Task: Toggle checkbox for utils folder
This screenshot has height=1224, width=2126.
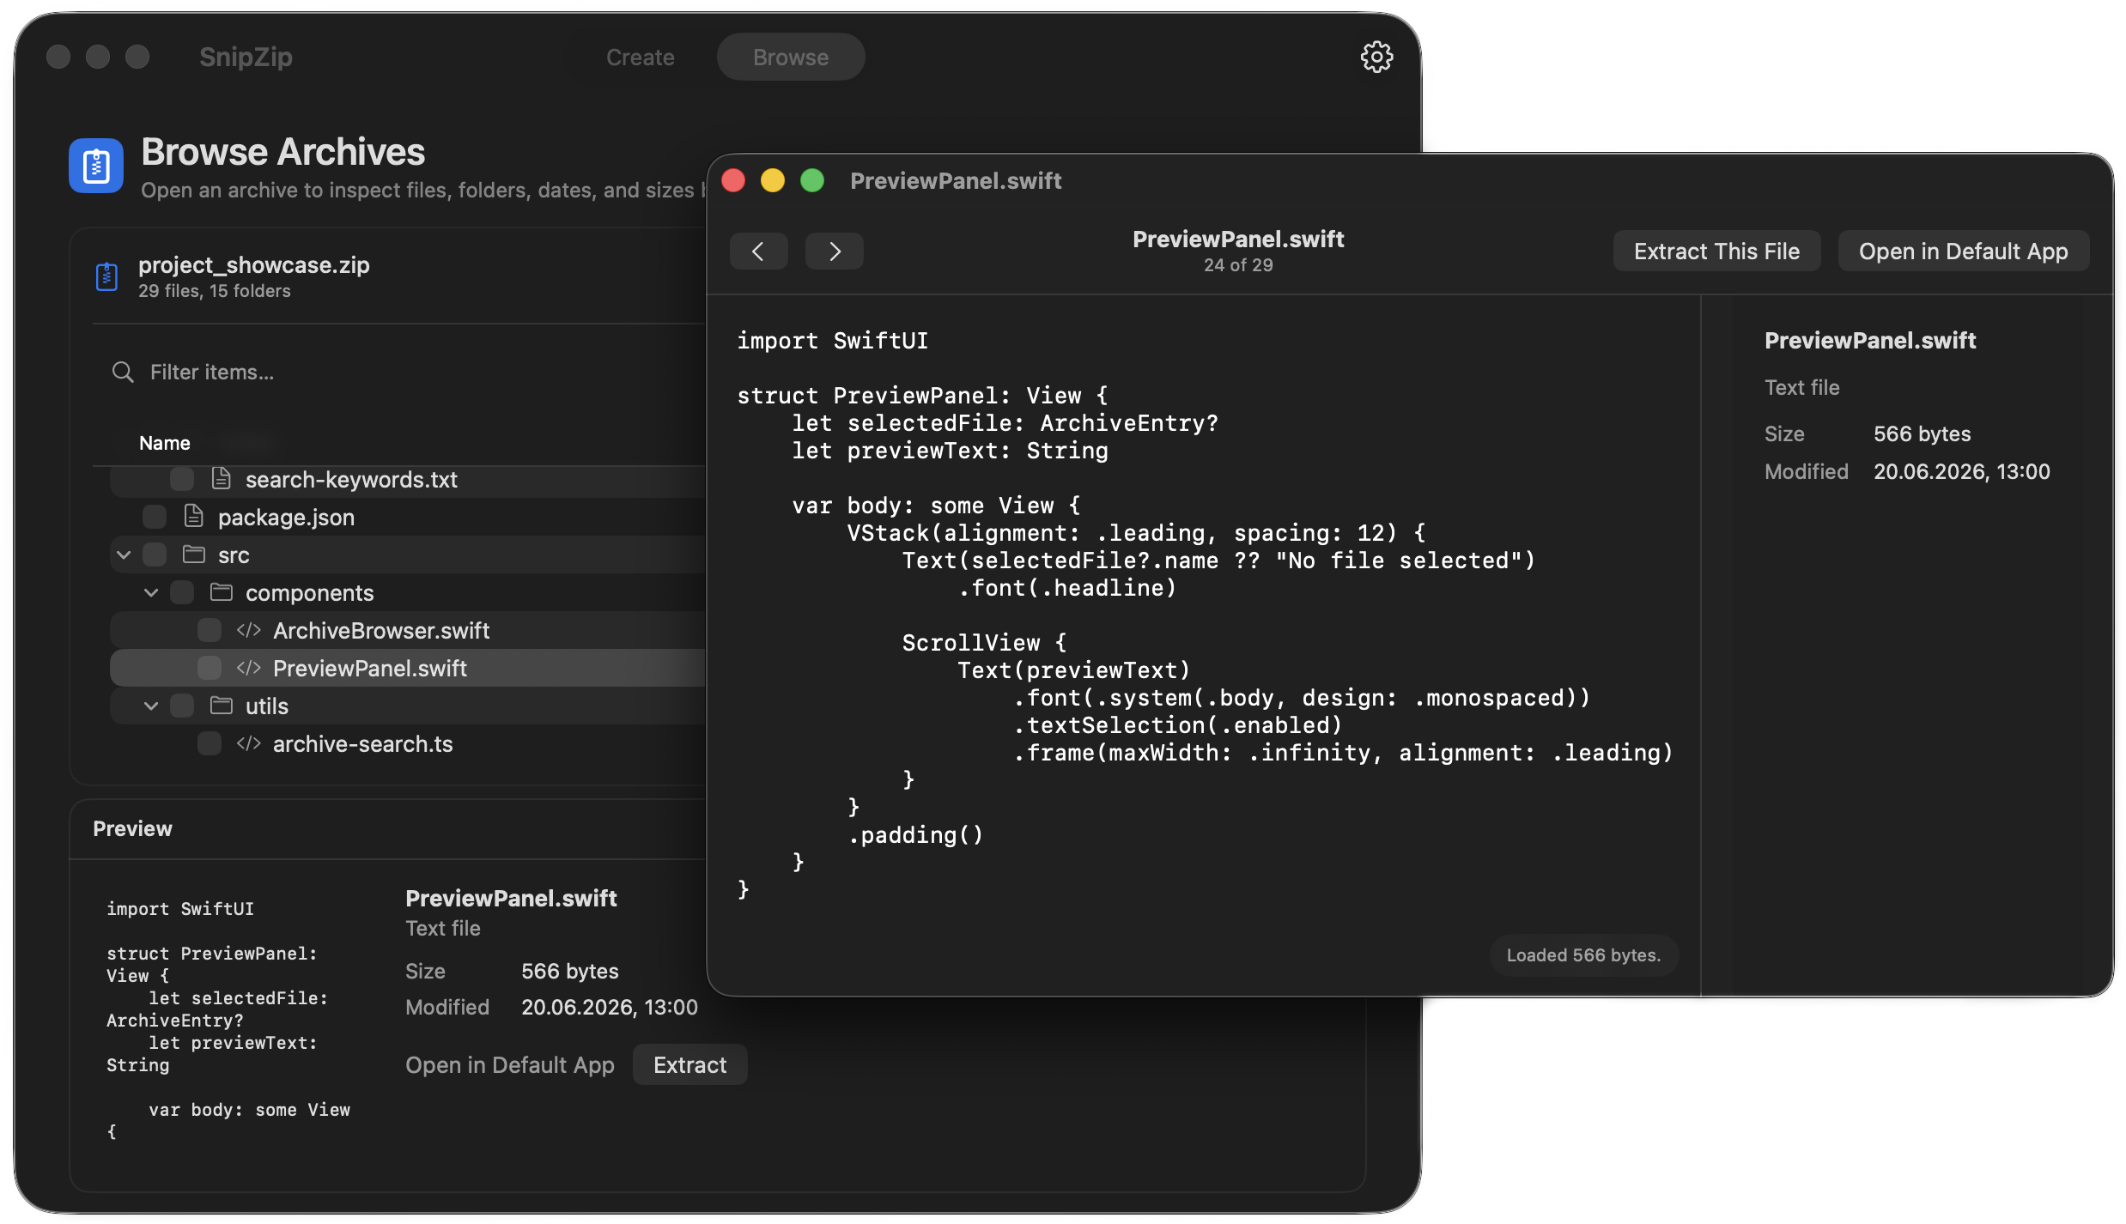Action: tap(182, 706)
